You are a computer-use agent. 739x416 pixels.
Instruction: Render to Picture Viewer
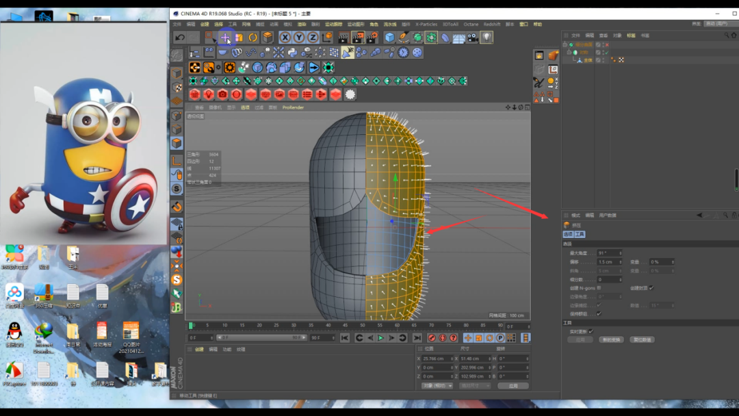click(358, 37)
